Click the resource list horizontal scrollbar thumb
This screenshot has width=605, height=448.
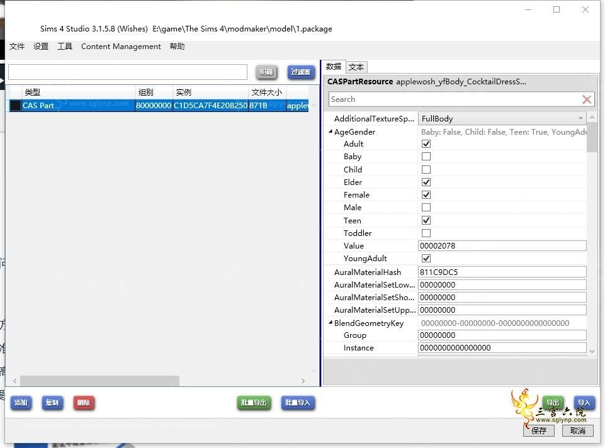coord(99,381)
